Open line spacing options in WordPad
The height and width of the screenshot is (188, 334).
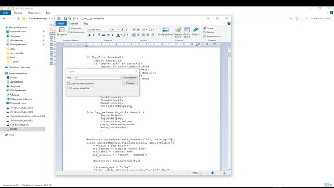[151, 30]
